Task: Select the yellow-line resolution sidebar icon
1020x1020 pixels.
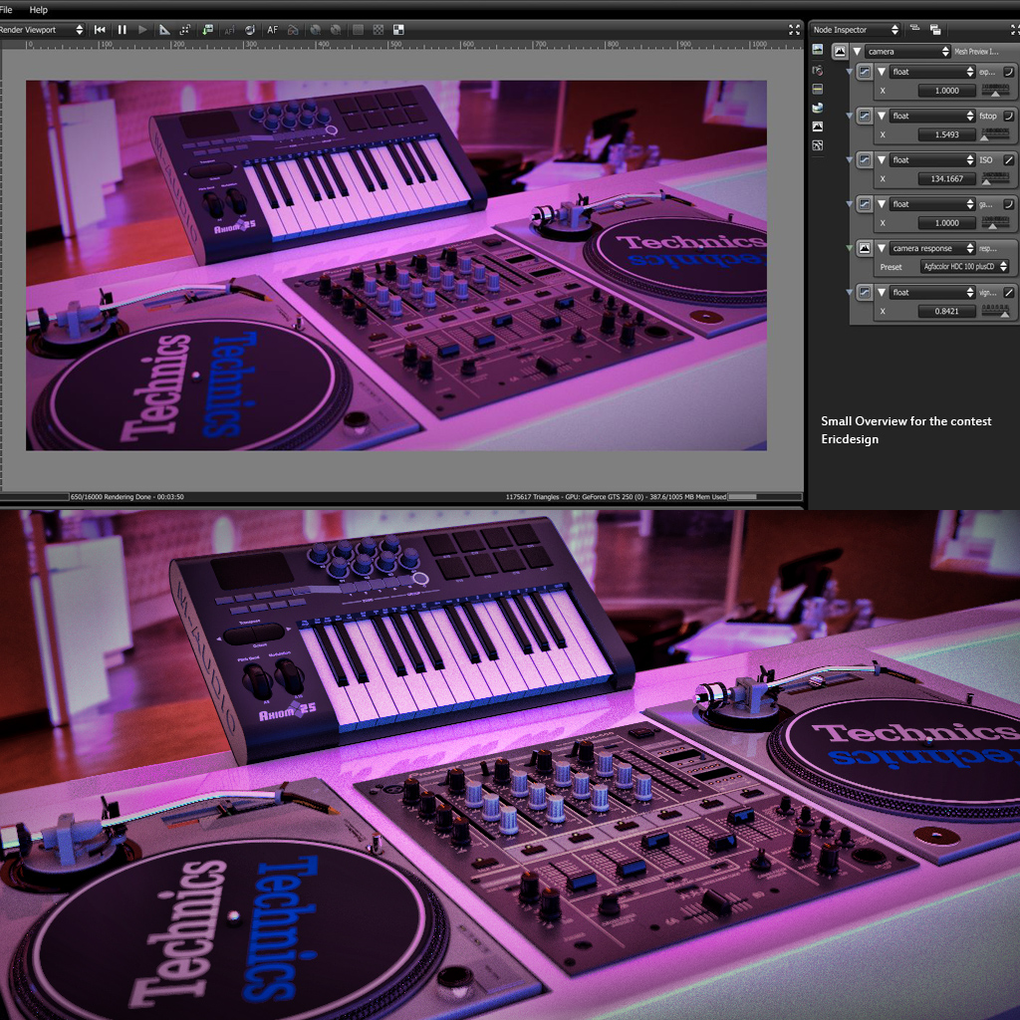Action: (x=818, y=89)
